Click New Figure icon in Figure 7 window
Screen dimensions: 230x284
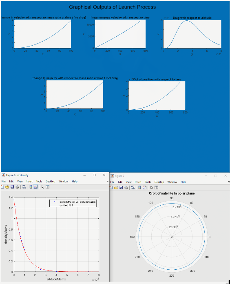pyautogui.click(x=111, y=187)
